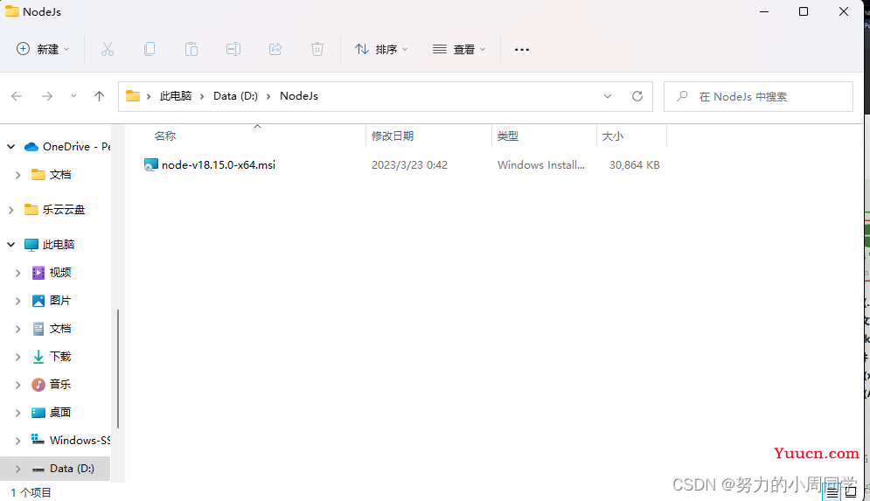Screen dimensions: 870x501
Task: Refresh the NodeJs folder
Action: pos(637,96)
